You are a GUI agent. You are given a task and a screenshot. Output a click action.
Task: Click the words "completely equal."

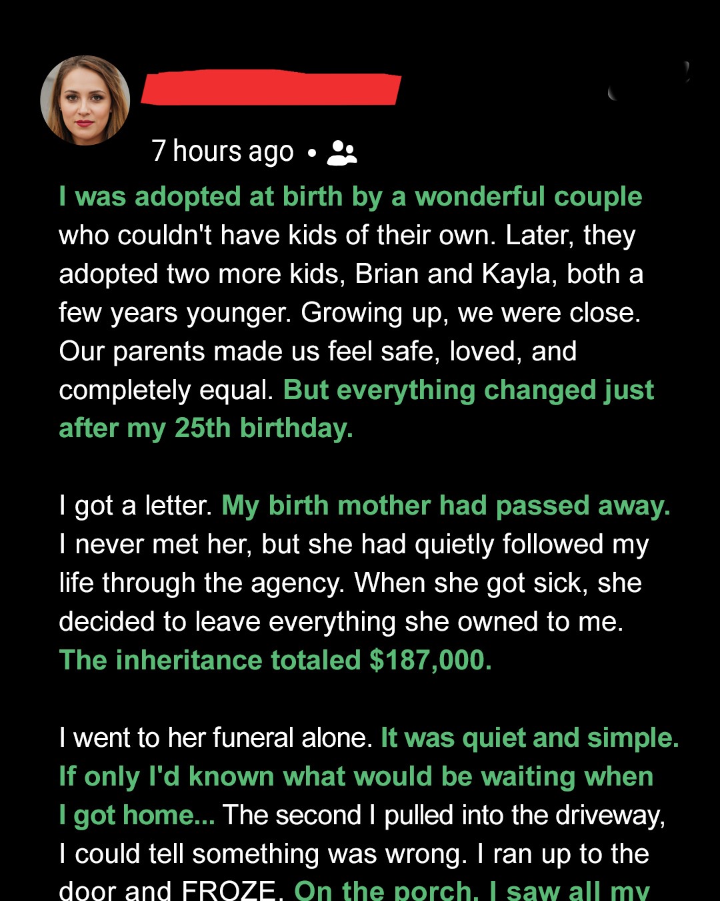pos(166,390)
